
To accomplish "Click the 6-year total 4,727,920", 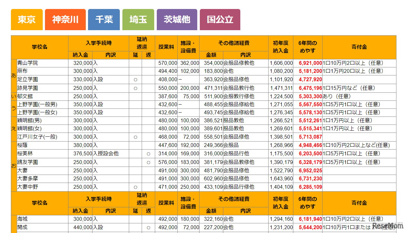I will [310, 80].
